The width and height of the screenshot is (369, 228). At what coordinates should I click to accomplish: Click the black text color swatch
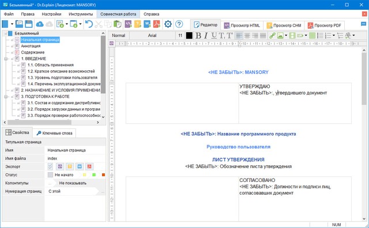tap(189, 36)
